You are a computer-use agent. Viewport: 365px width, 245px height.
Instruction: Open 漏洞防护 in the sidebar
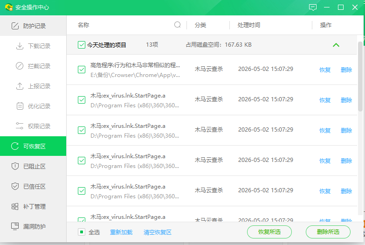coord(33,226)
